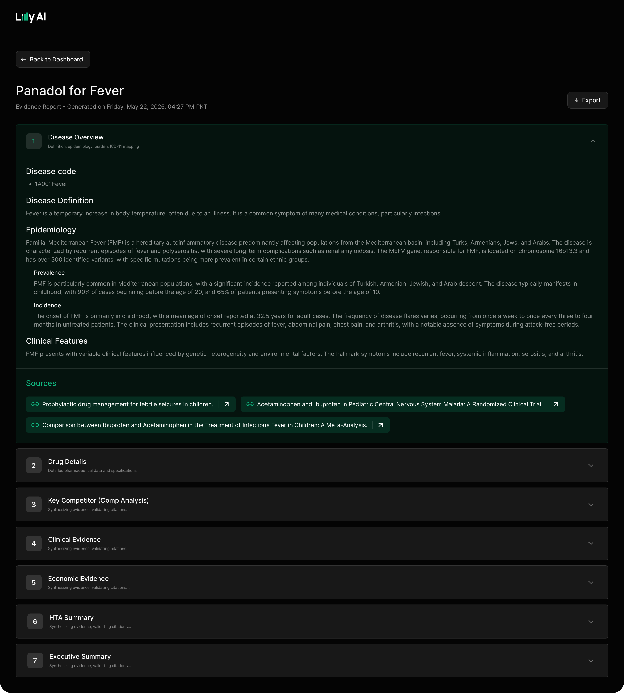624x693 pixels.
Task: Select the HTA Summary section title
Action: [x=71, y=618]
